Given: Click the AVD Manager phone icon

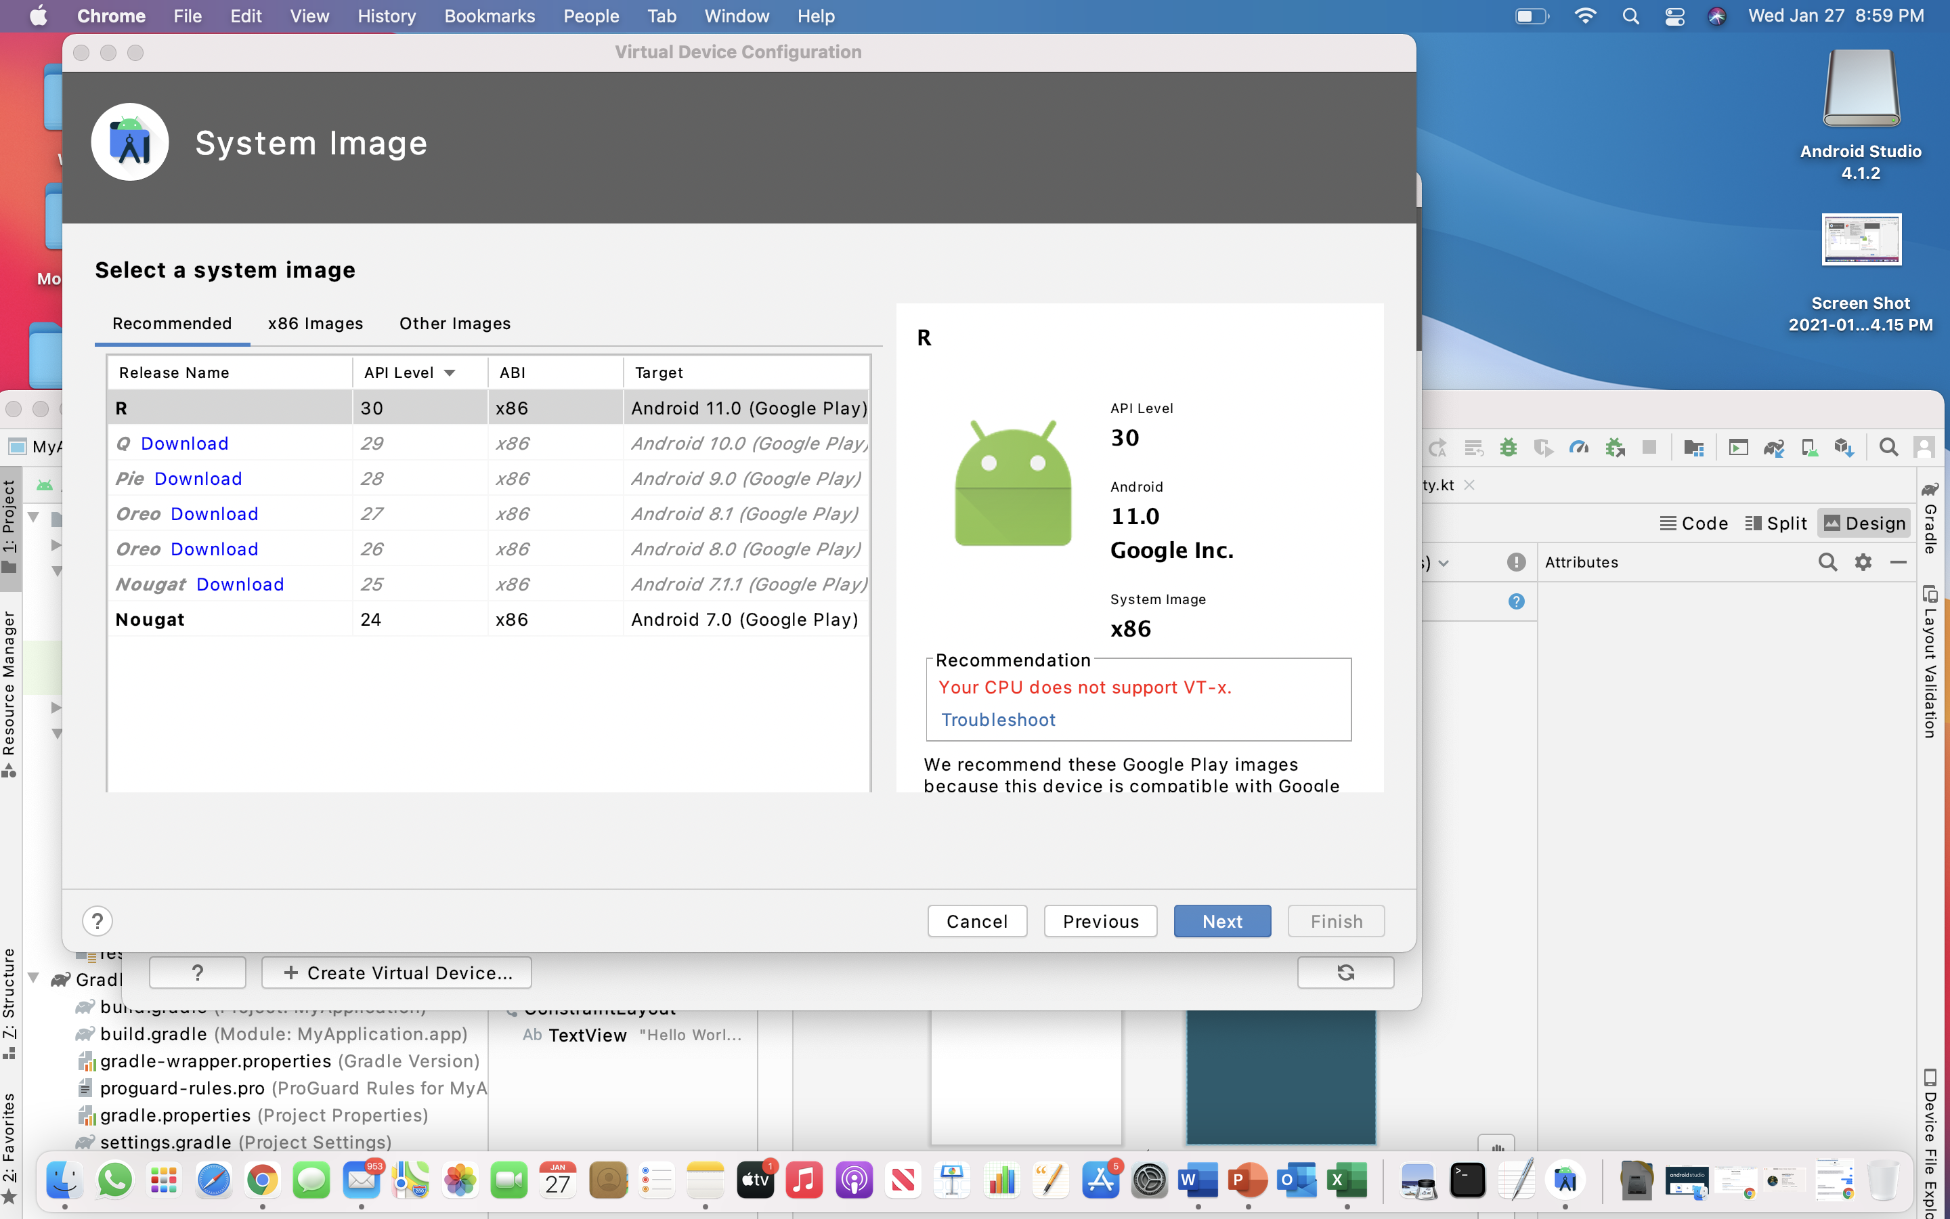Looking at the screenshot, I should 1809,448.
